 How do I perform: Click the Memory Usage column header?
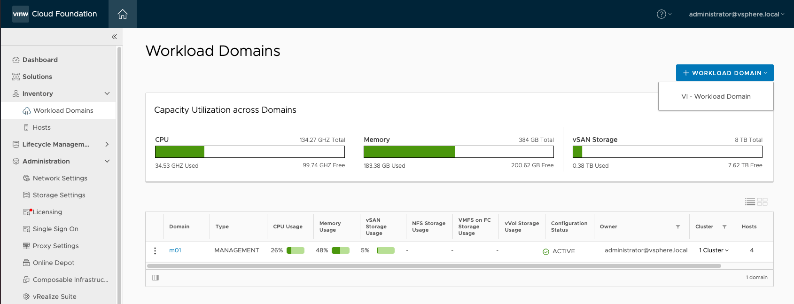[330, 227]
